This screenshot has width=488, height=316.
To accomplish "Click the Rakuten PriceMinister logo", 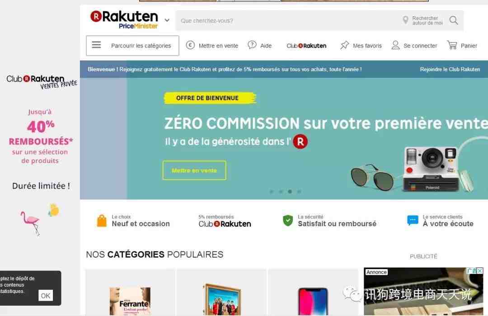I will pyautogui.click(x=124, y=20).
